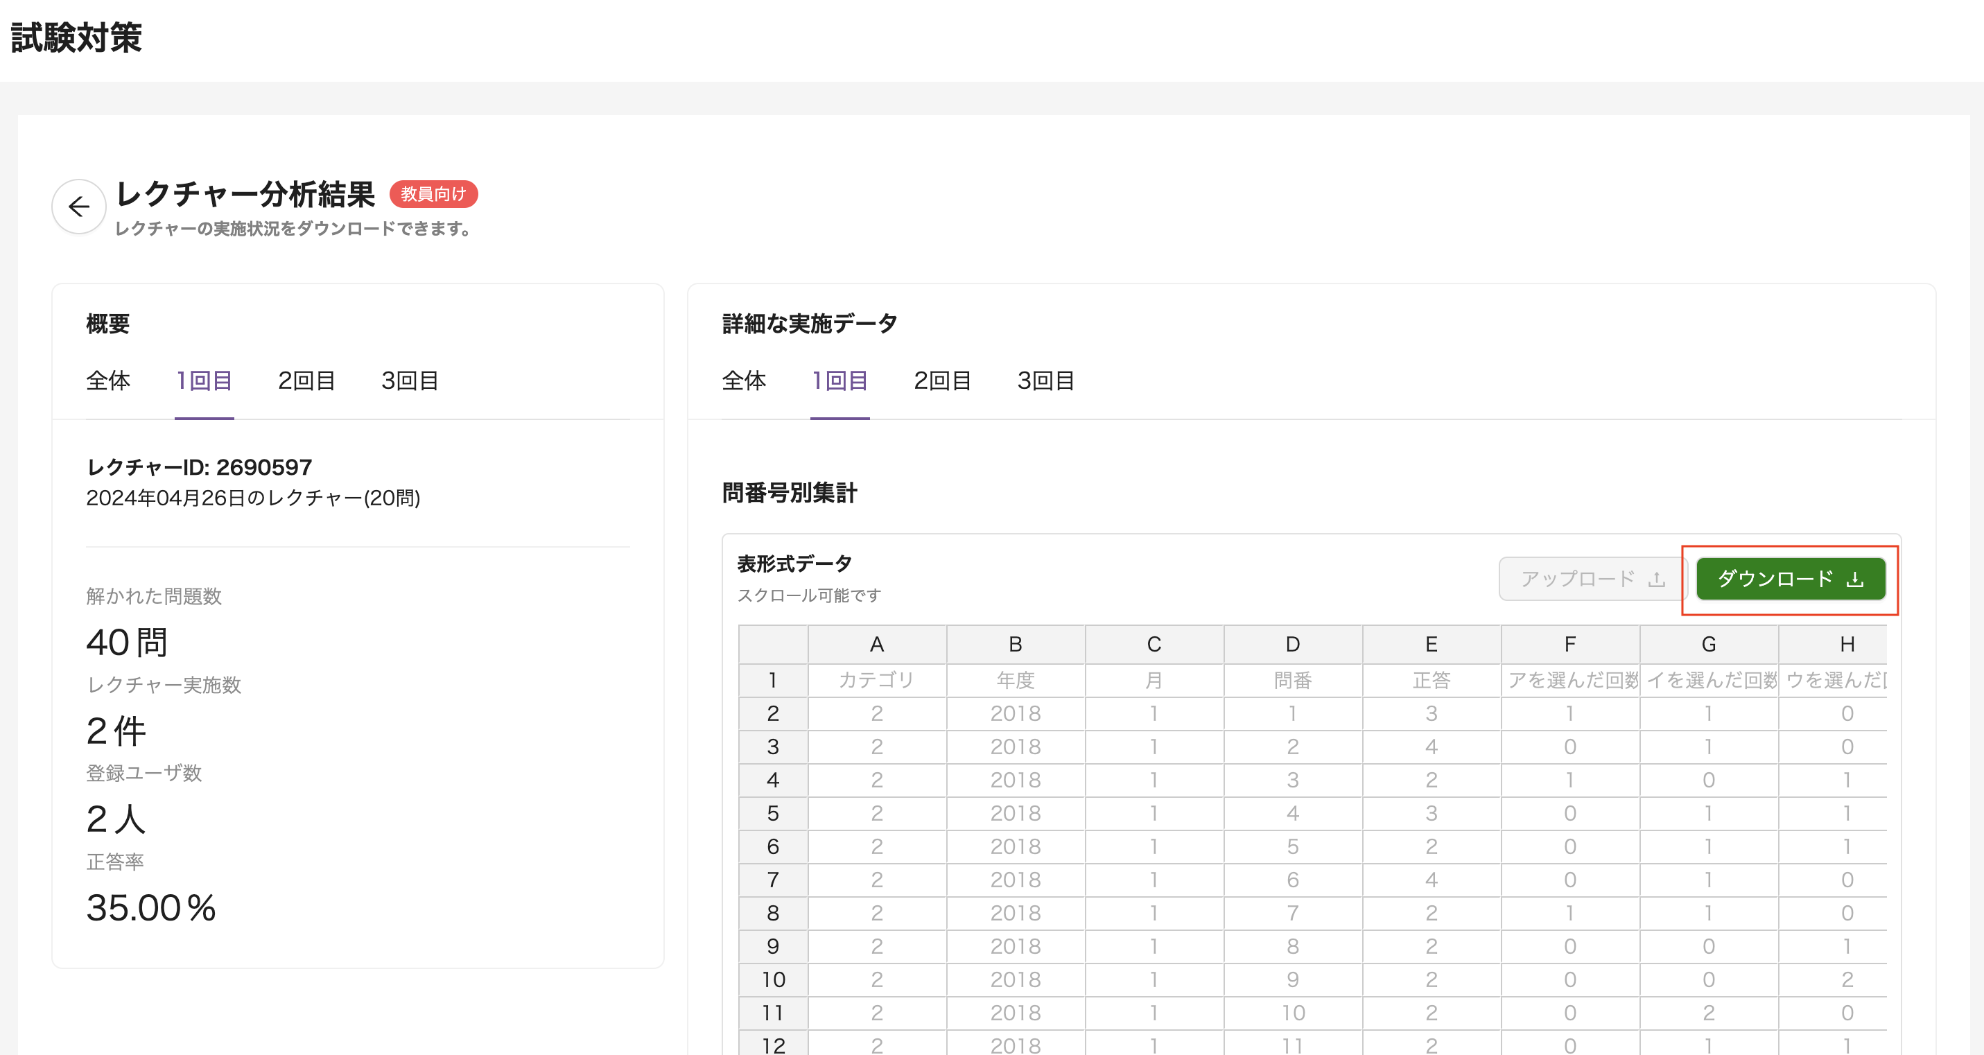
Task: Click the grayed アップロード button
Action: [1592, 579]
